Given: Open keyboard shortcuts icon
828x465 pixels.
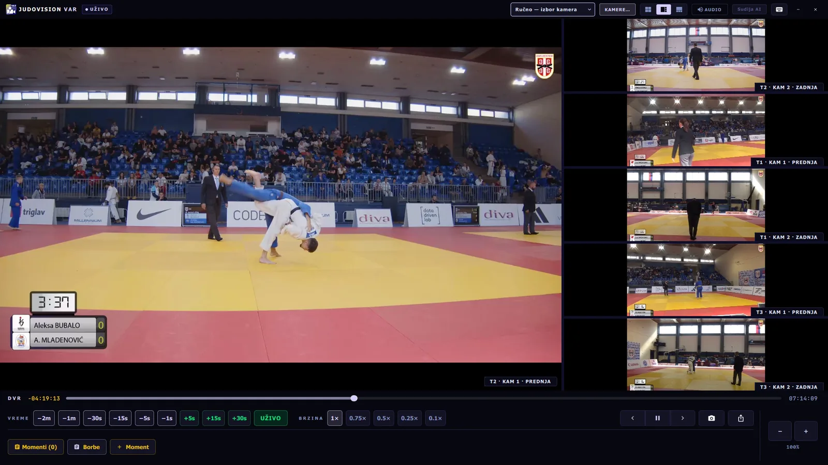Looking at the screenshot, I should pos(779,9).
